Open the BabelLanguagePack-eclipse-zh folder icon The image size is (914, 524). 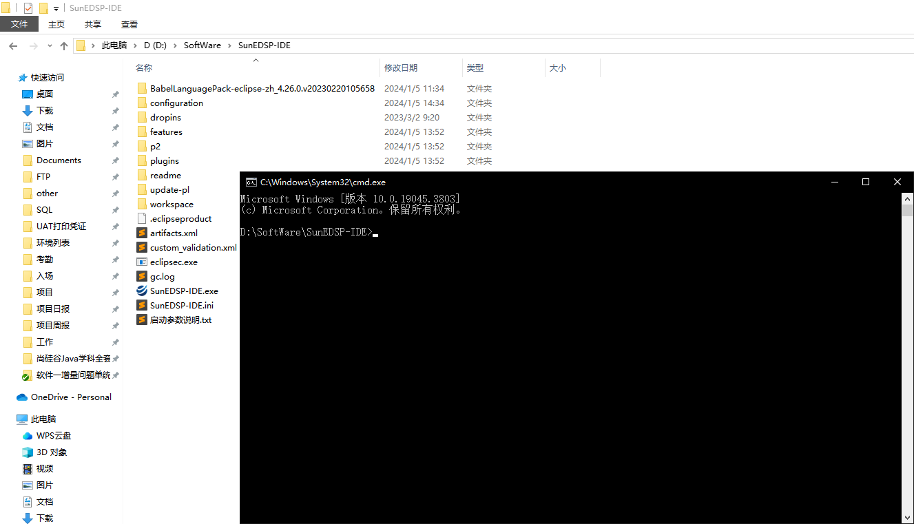click(x=142, y=88)
